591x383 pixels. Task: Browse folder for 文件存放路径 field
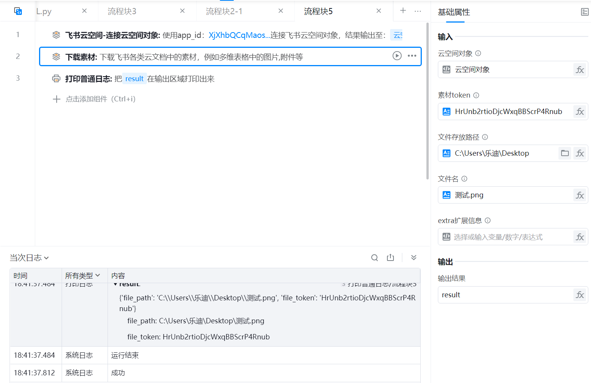click(565, 153)
